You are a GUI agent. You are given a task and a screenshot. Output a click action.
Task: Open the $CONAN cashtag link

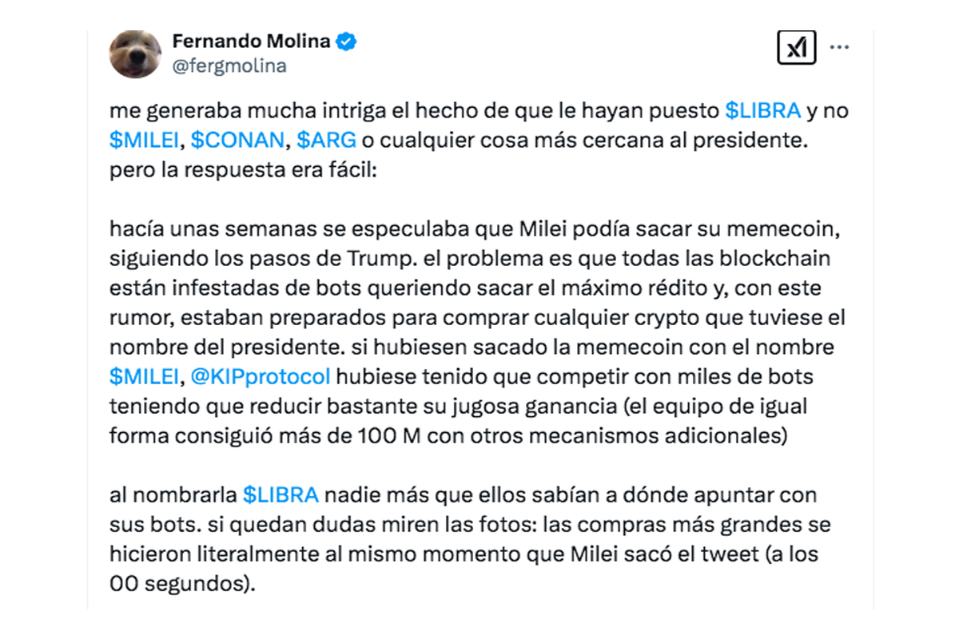pos(238,141)
